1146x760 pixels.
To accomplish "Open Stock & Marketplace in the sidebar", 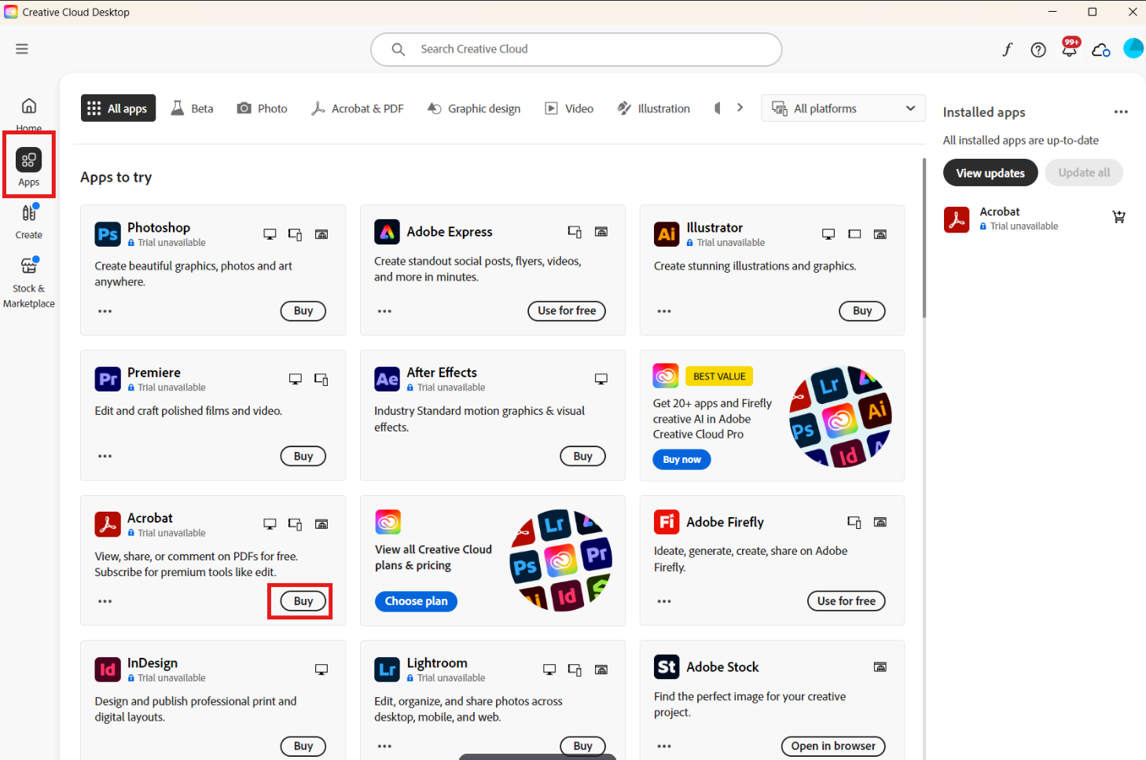I will [x=29, y=282].
